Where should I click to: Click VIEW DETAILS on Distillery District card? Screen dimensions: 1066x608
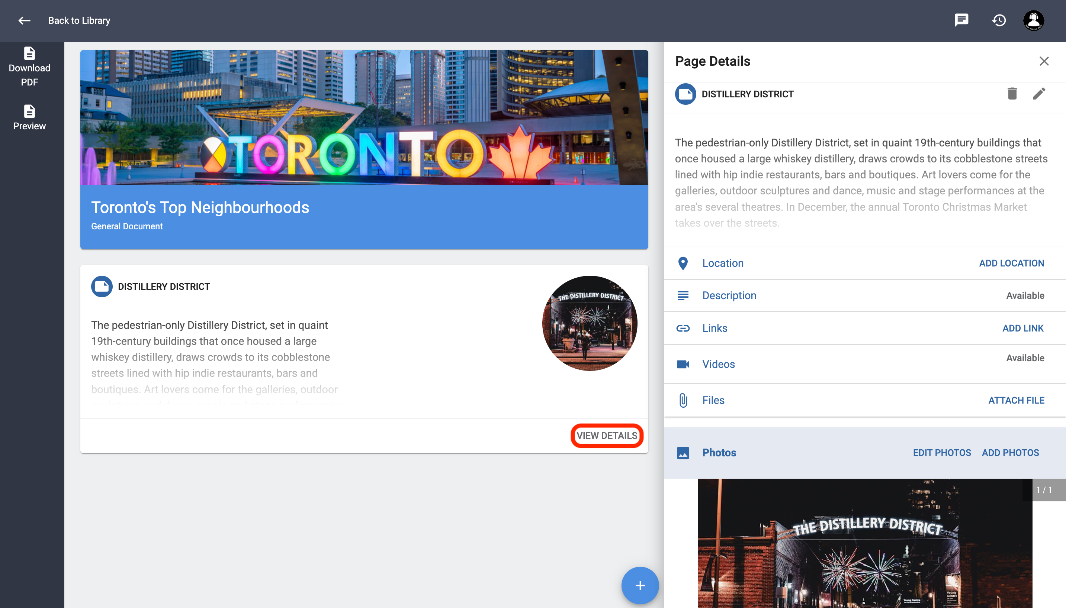tap(607, 436)
